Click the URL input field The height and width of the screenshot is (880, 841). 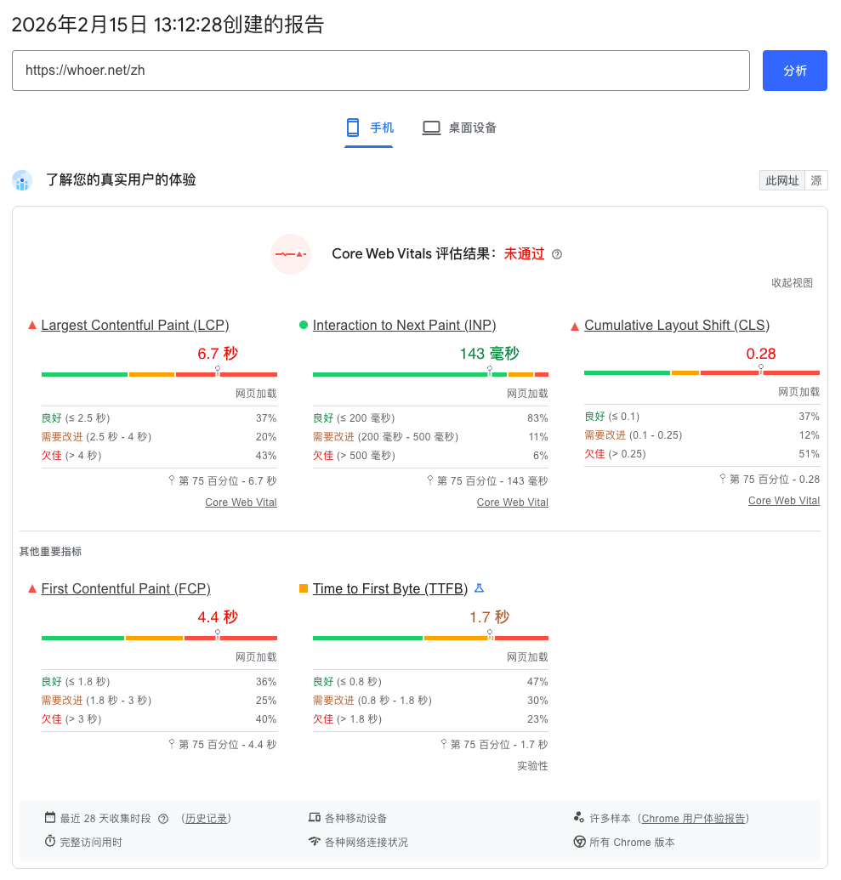click(x=380, y=71)
